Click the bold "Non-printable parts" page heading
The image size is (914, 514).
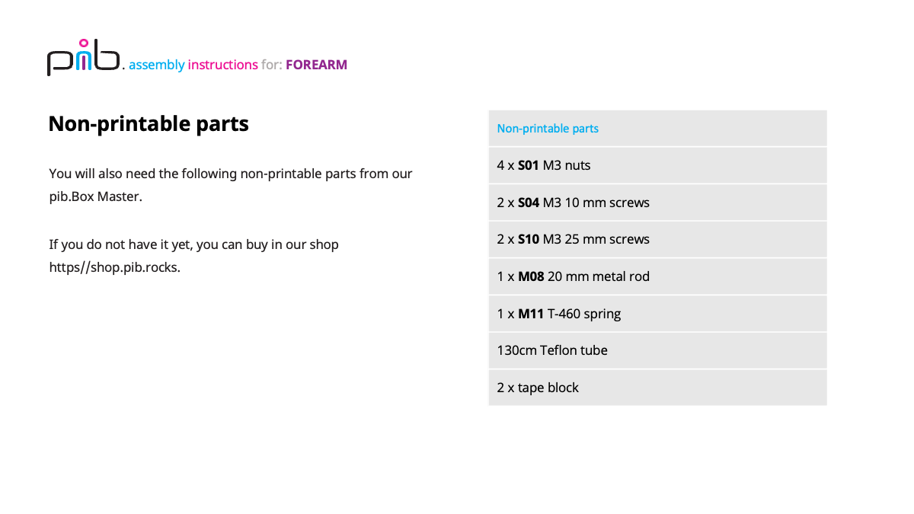pos(149,123)
